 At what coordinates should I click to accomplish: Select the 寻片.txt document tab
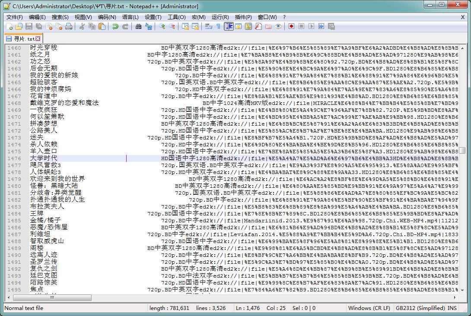pyautogui.click(x=21, y=39)
